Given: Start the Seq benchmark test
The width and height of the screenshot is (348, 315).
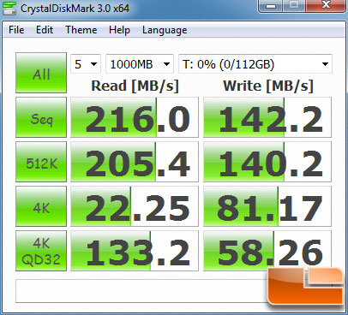Looking at the screenshot, I should point(41,117).
